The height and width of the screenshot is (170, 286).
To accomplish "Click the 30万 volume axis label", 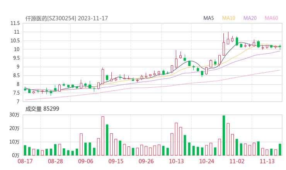I will [x=14, y=115].
